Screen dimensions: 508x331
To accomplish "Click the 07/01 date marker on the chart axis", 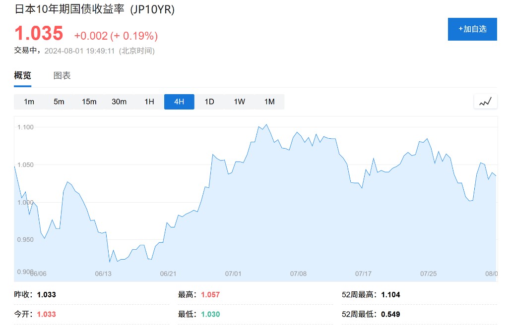I will tap(233, 274).
